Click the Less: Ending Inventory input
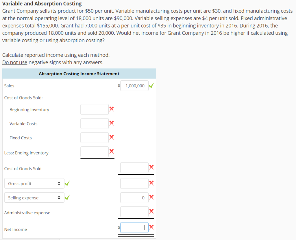The height and width of the screenshot is (240, 296). point(95,152)
